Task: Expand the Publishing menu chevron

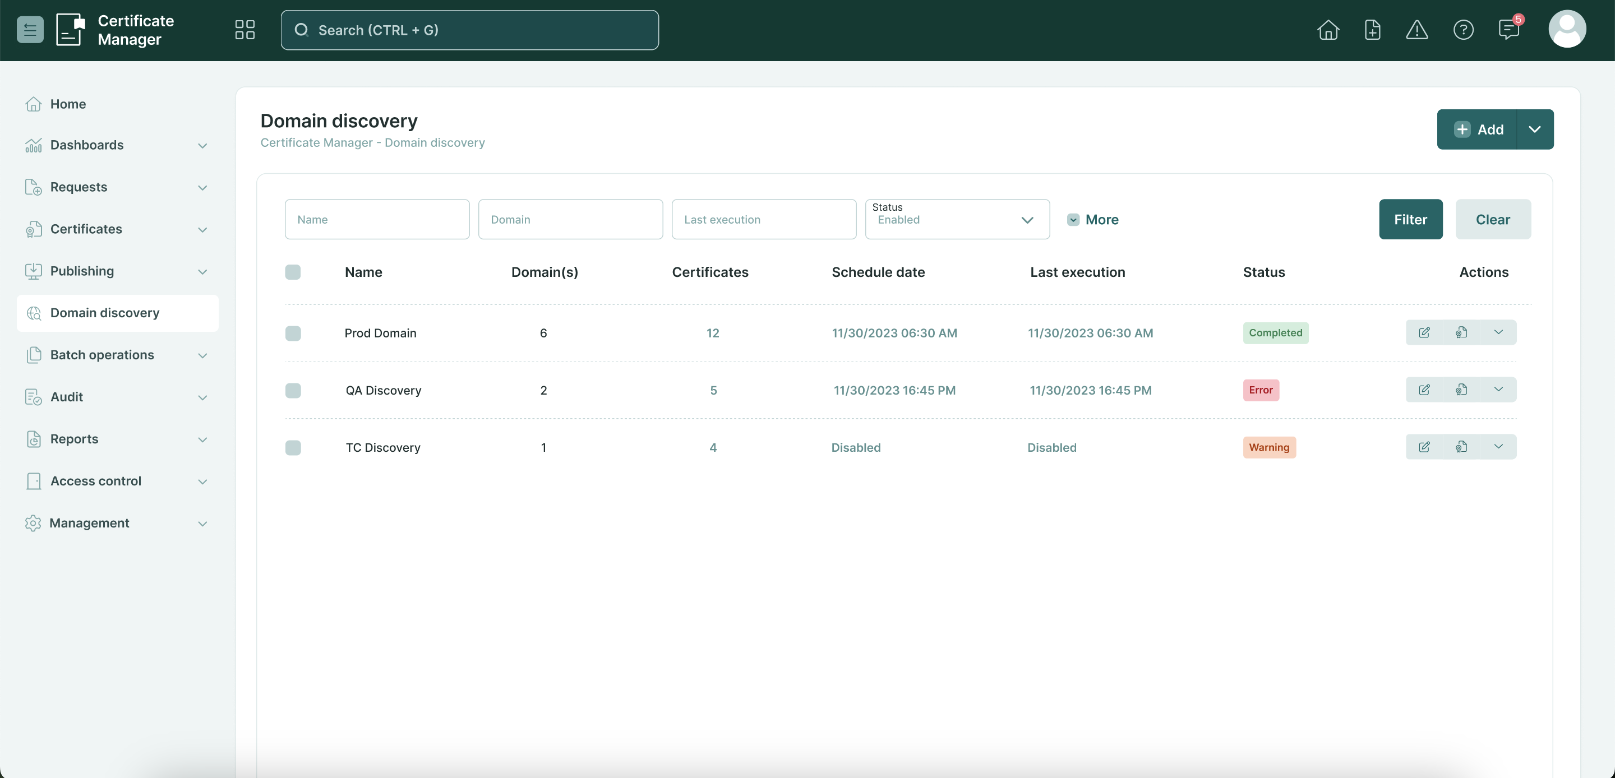Action: click(202, 271)
